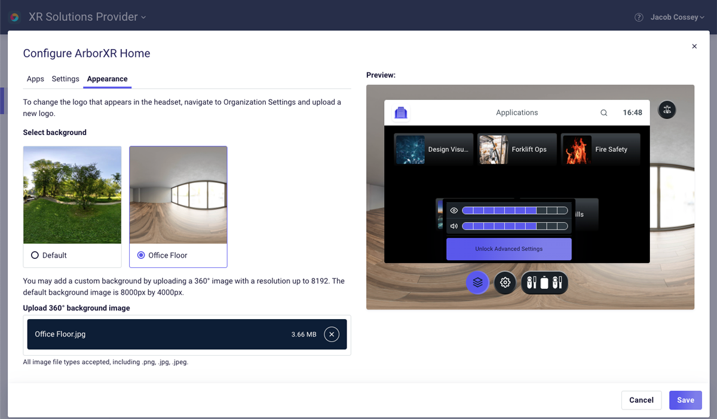
Task: Click the ArborXR logo icon in the header
Action: [x=15, y=17]
